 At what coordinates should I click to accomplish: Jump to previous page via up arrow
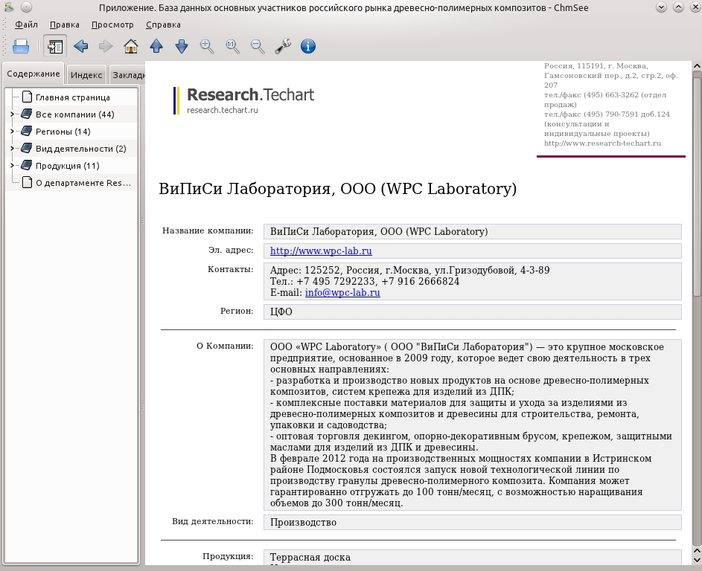(156, 46)
